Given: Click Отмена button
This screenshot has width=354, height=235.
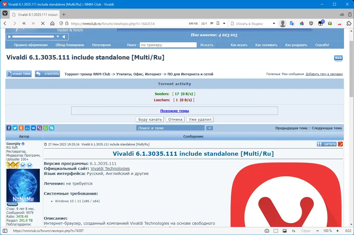Looking at the screenshot, I should pyautogui.click(x=175, y=119).
